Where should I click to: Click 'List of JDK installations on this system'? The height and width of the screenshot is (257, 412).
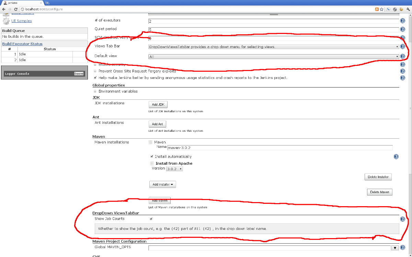click(x=175, y=112)
